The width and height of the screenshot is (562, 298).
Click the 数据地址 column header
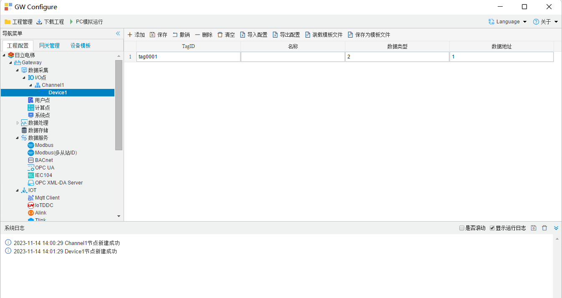(x=501, y=46)
